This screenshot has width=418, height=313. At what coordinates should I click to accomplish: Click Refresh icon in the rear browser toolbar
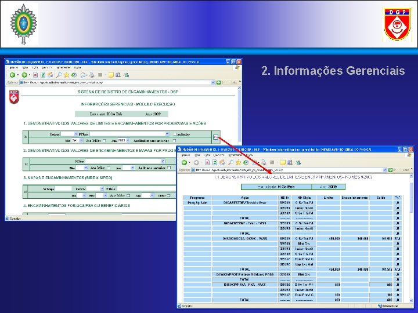[42, 75]
